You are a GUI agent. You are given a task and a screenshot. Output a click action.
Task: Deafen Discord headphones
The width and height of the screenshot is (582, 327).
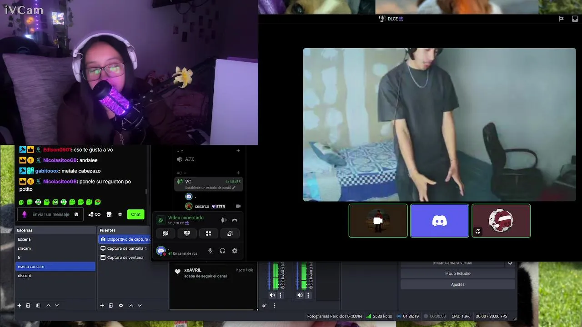coord(222,251)
